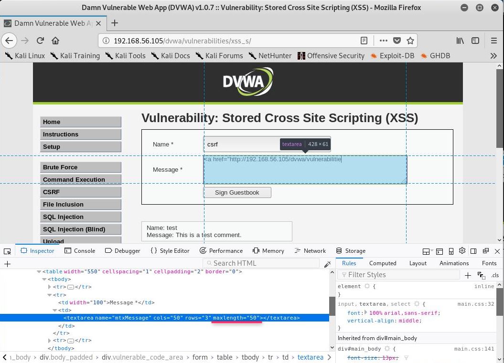Toggle responsive design mode icon
Image resolution: width=504 pixels, height=363 pixels.
click(451, 251)
